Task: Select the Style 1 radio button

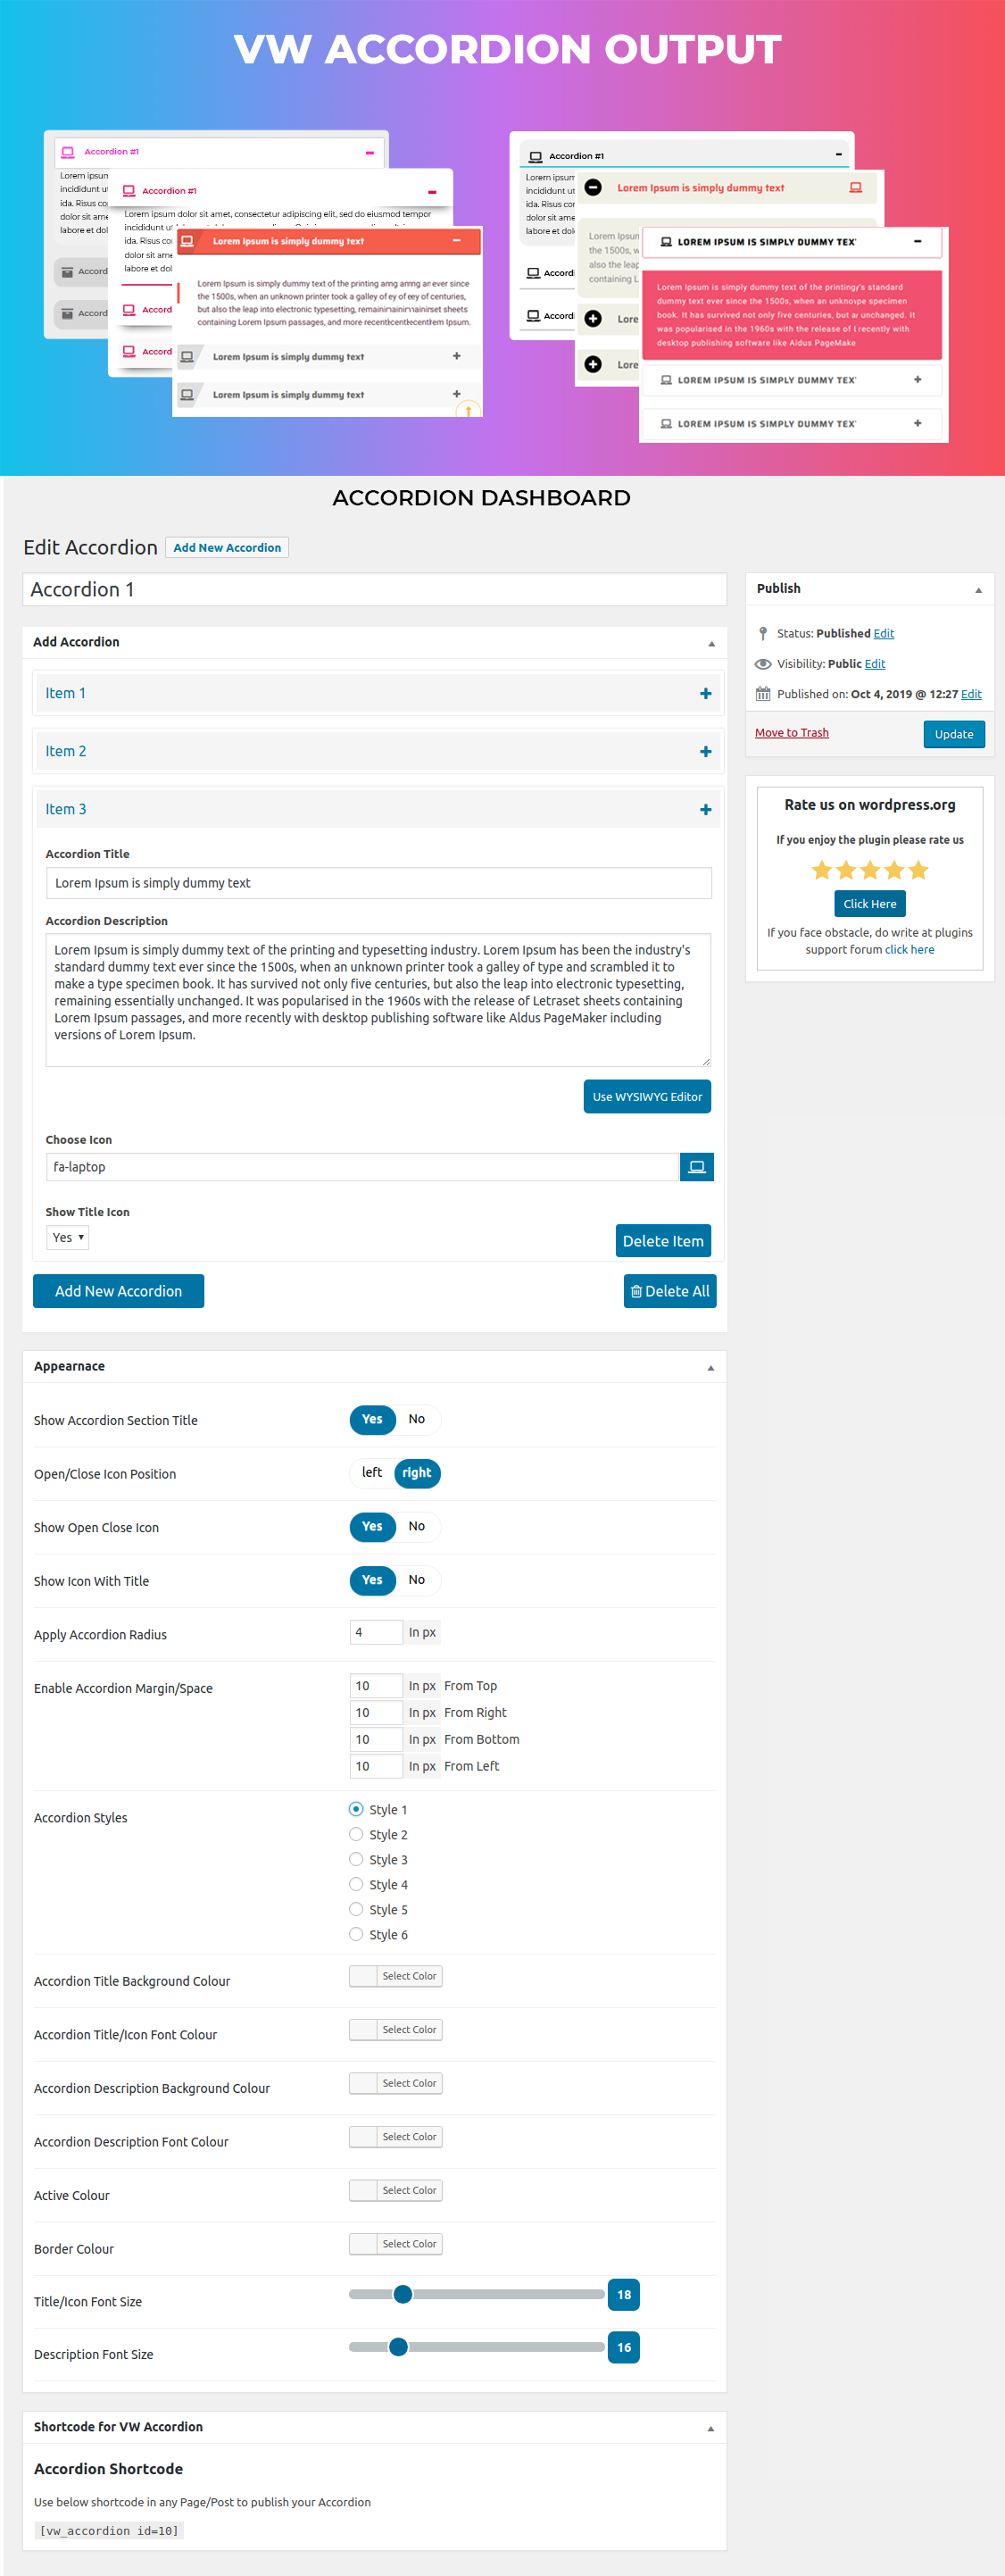Action: (x=356, y=1809)
